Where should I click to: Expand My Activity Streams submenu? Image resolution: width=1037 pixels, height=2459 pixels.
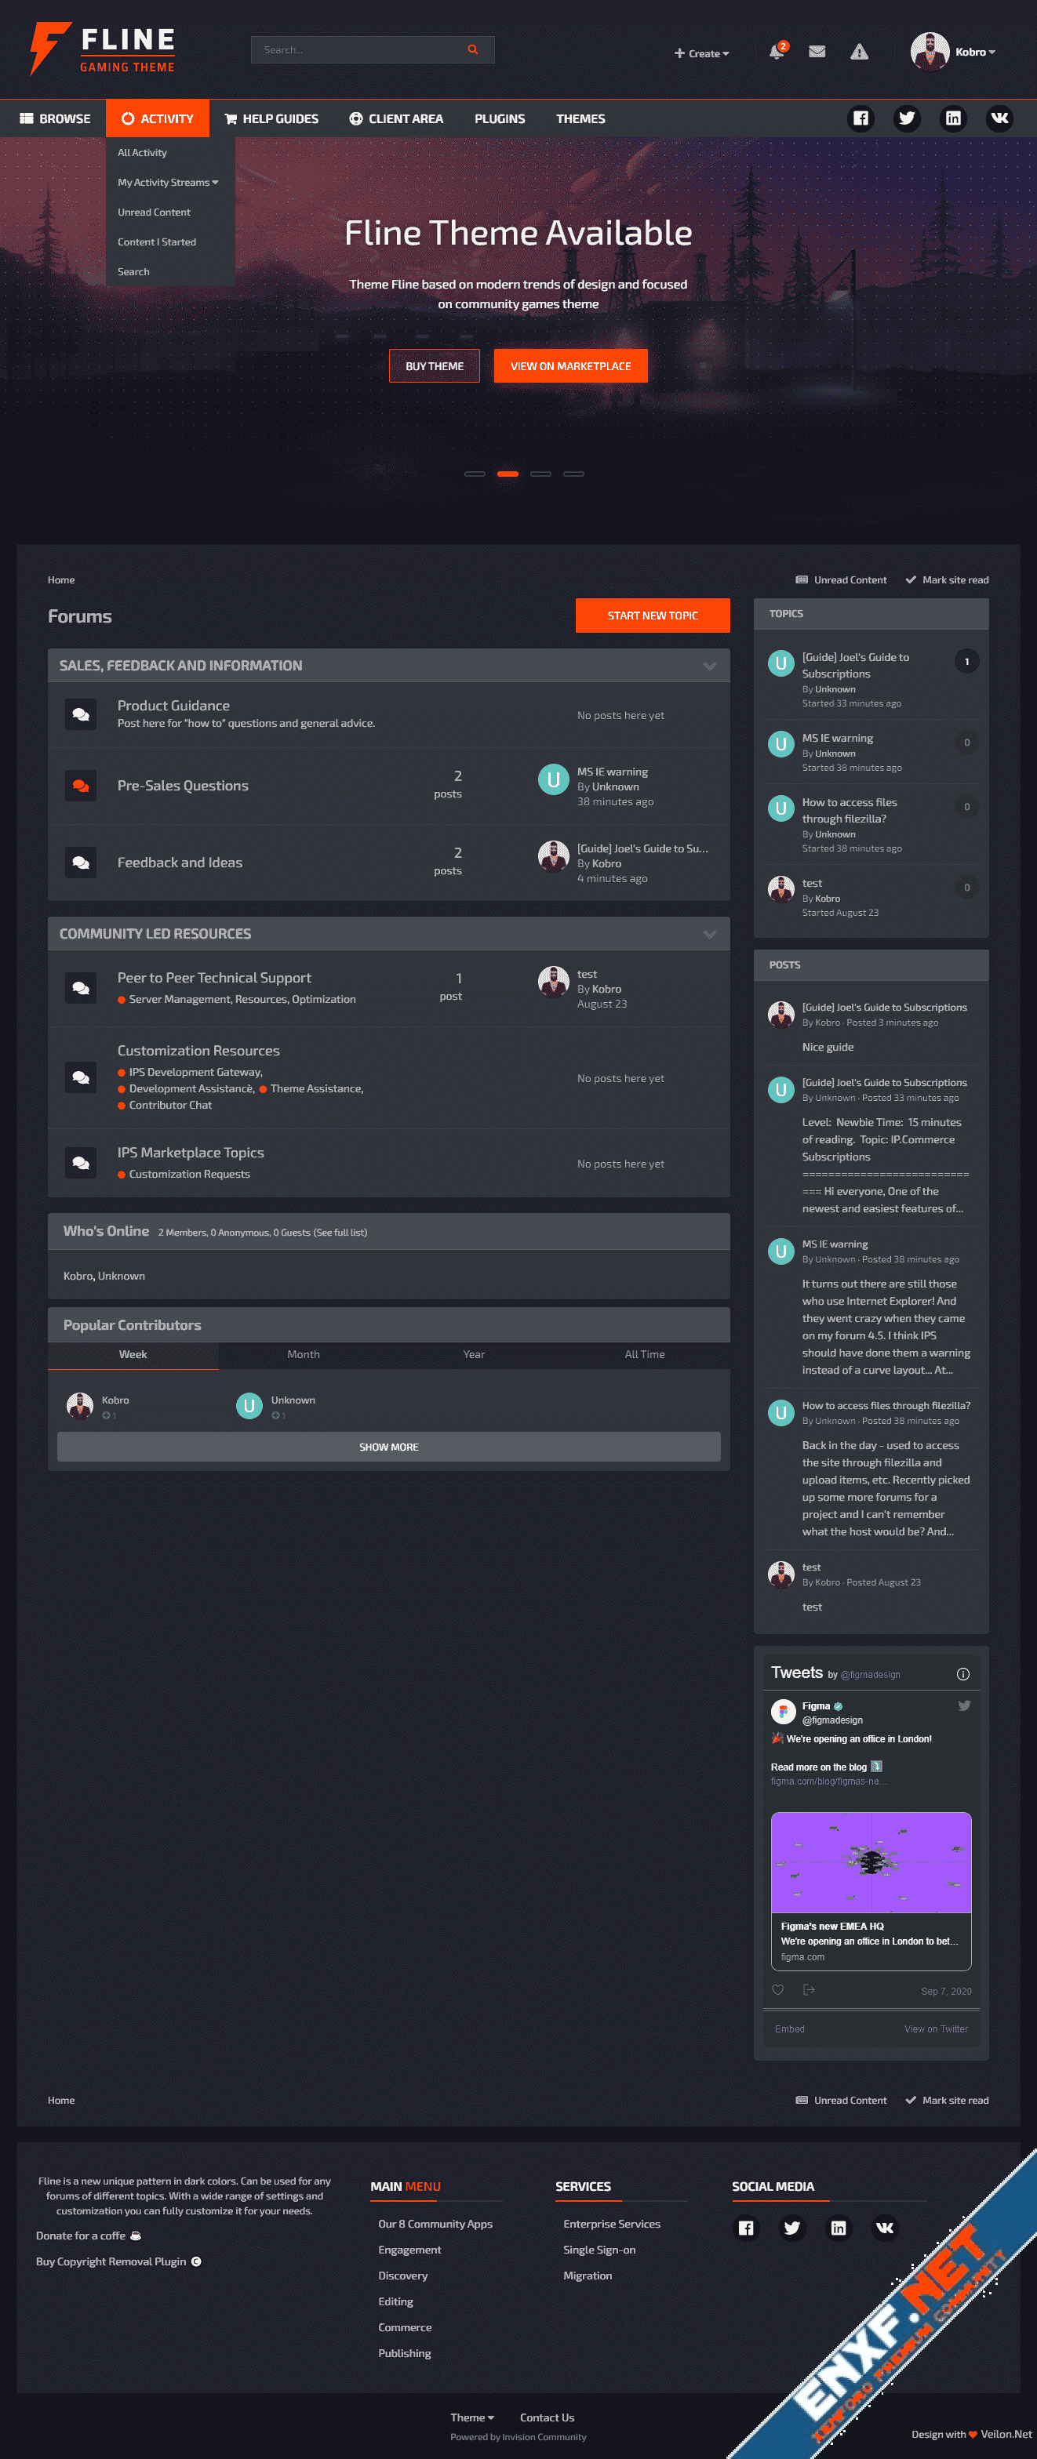(168, 183)
